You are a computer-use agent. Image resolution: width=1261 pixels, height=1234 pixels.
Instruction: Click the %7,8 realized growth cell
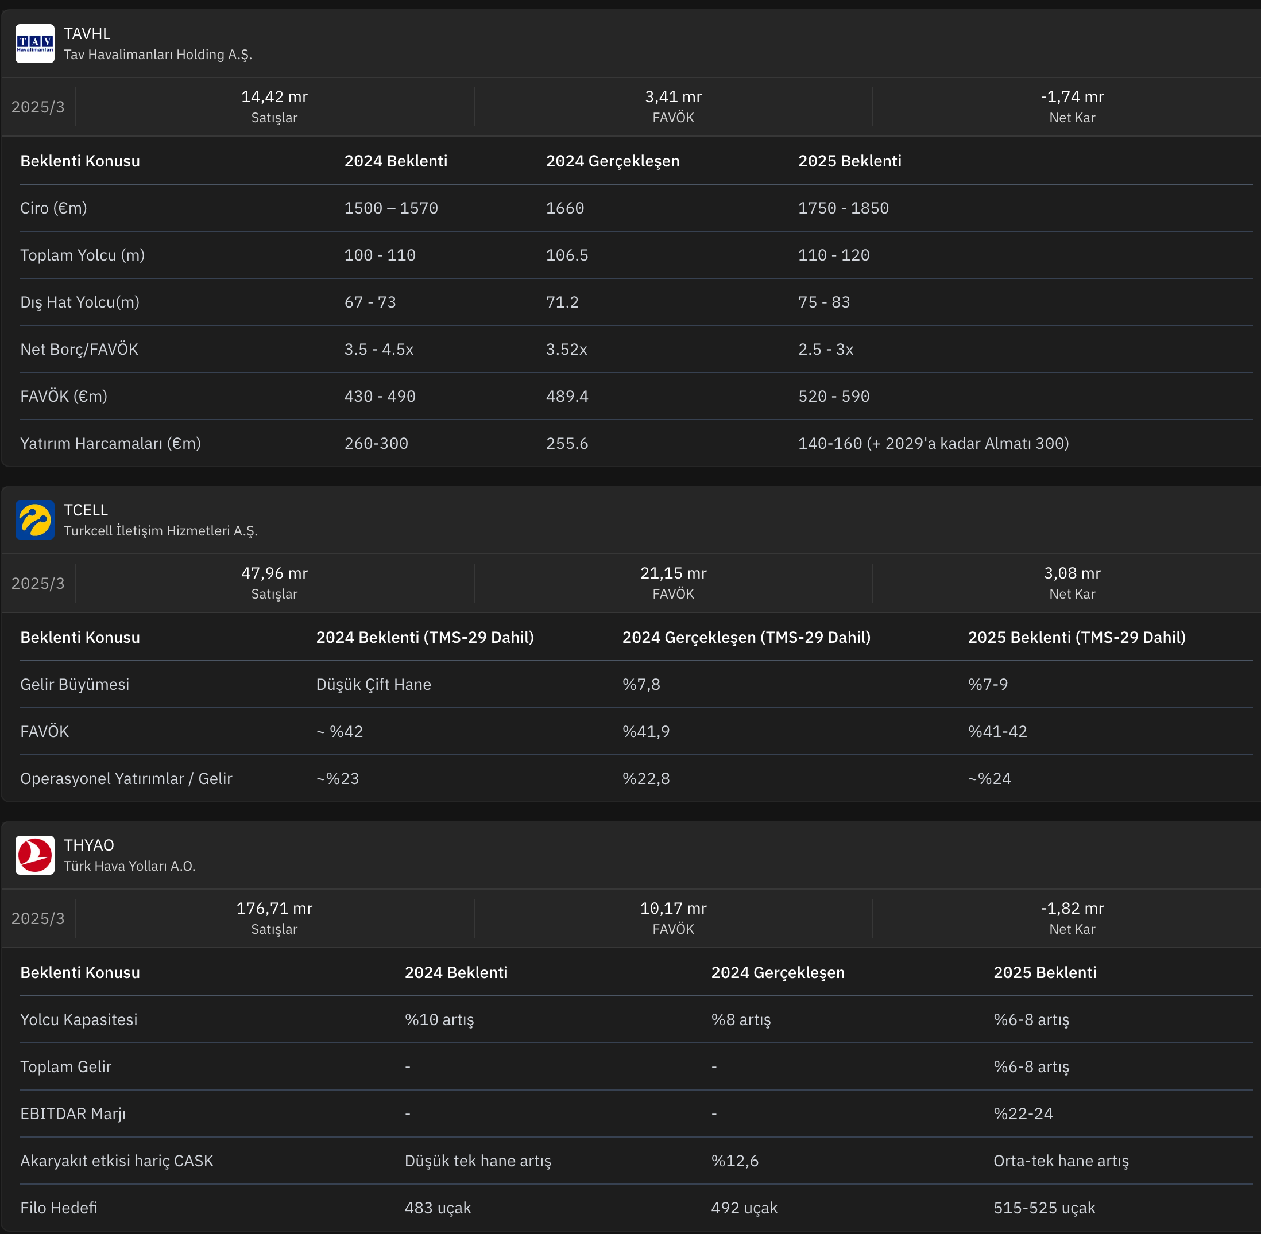point(641,685)
